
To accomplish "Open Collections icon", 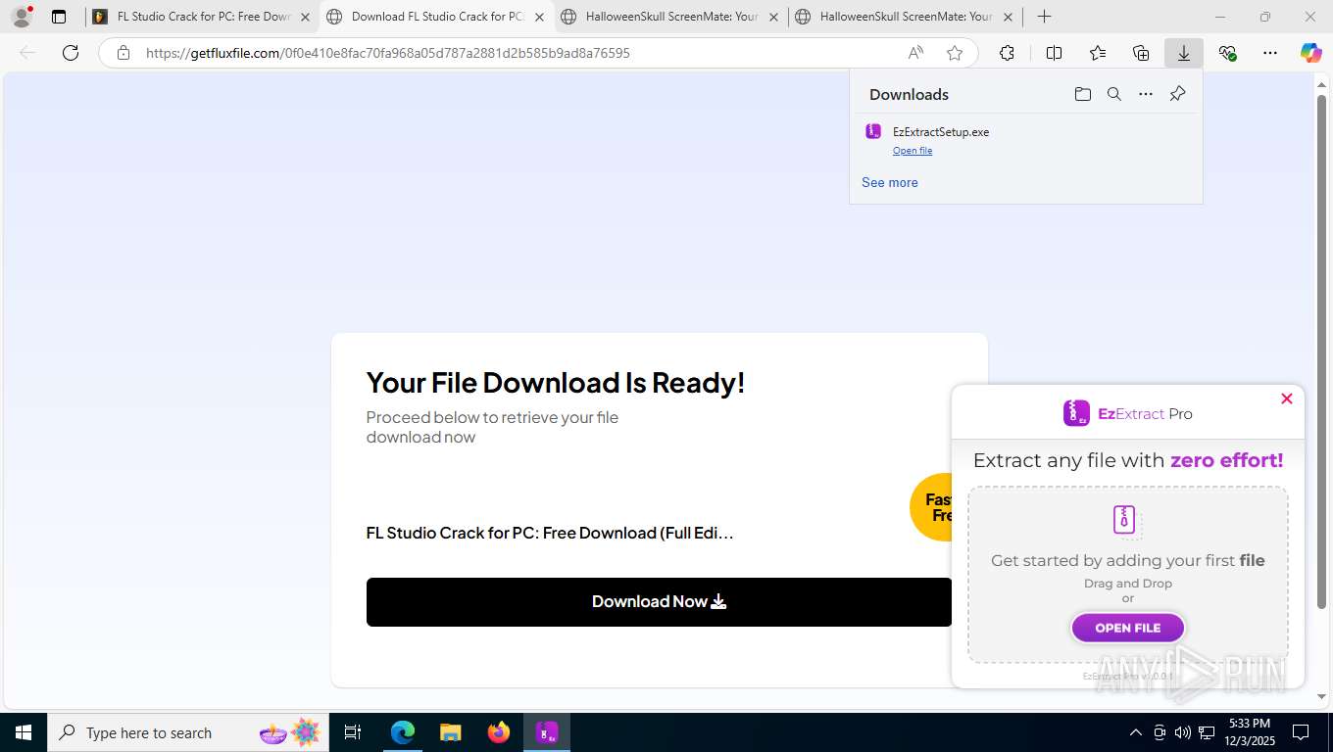I will pos(1141,53).
